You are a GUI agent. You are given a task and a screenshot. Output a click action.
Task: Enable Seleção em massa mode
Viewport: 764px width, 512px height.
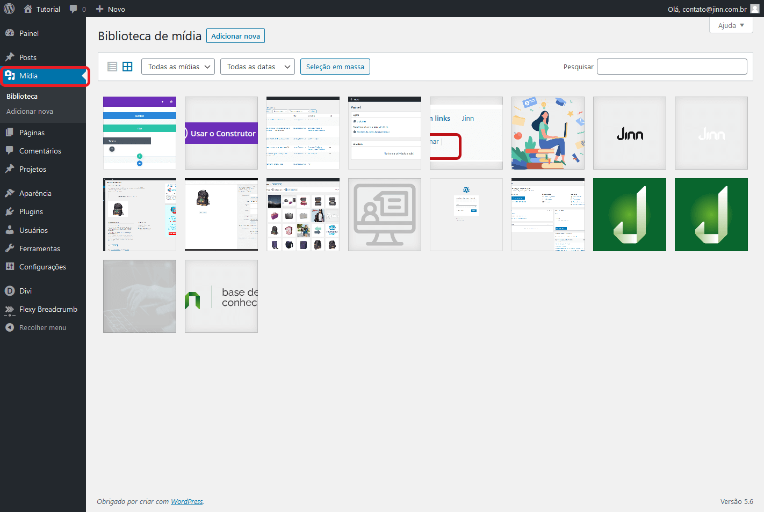(335, 67)
